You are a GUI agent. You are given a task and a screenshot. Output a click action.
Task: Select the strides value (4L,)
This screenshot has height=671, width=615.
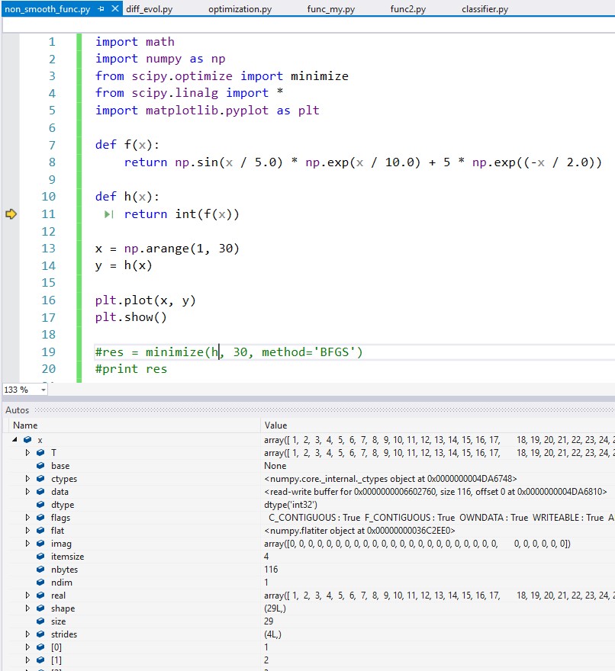(273, 634)
